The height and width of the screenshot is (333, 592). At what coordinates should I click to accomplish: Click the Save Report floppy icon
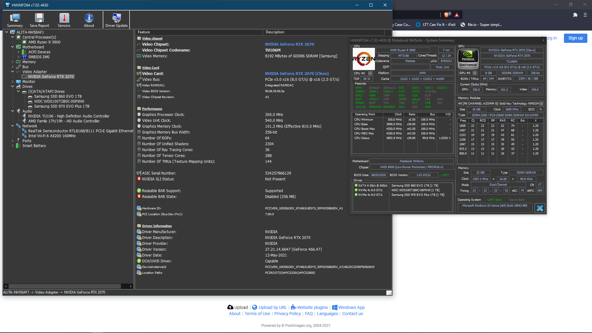click(x=39, y=18)
